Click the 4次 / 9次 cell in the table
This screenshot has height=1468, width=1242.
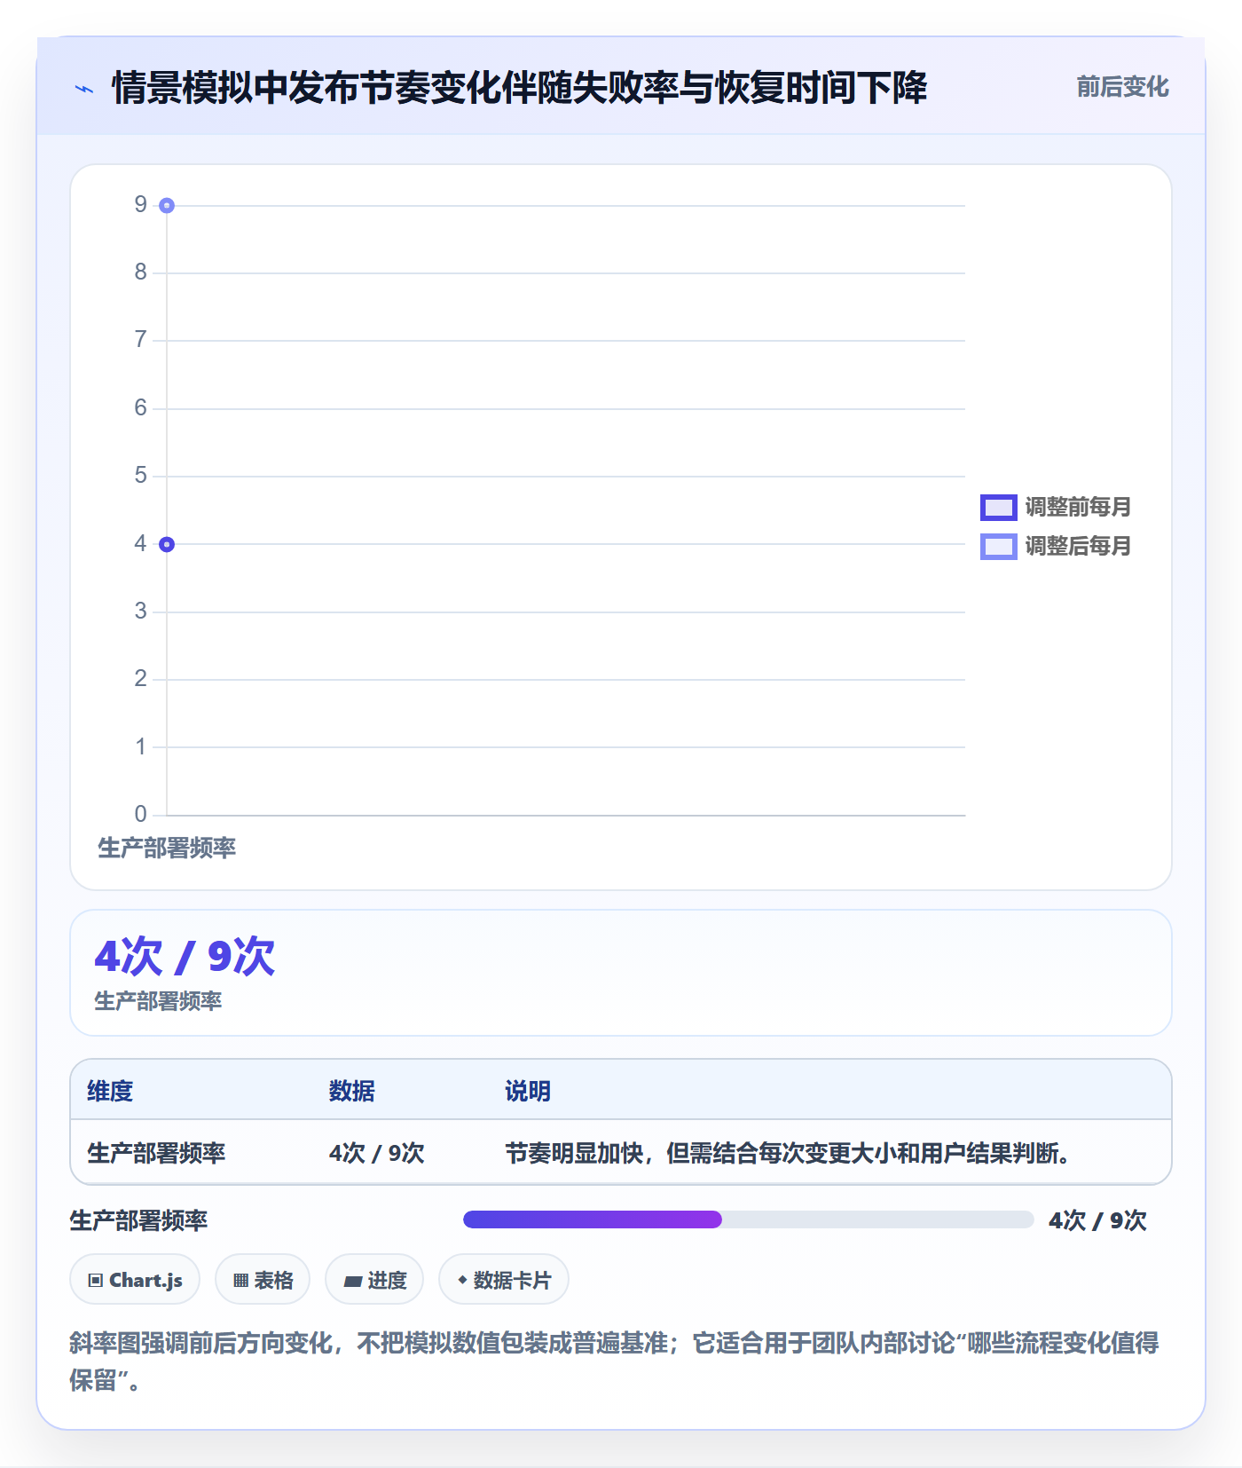click(376, 1153)
